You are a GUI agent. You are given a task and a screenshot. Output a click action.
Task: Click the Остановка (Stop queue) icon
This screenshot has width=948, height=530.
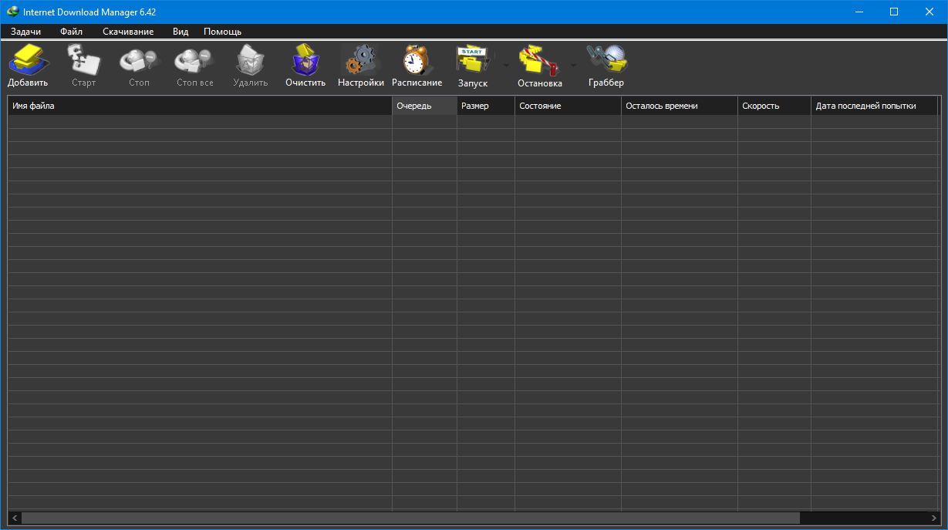coord(539,60)
